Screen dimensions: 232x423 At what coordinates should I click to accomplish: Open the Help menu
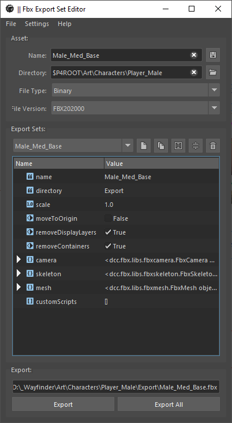tap(65, 24)
